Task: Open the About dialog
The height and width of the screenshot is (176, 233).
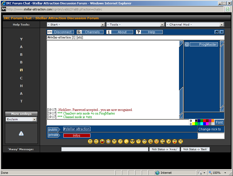Action: (120, 32)
